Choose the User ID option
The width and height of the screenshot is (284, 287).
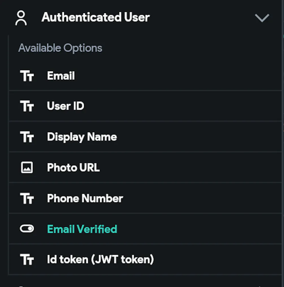66,106
